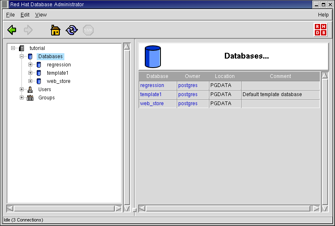335x226 pixels.
Task: Click the Stop sign icon
Action: (88, 30)
